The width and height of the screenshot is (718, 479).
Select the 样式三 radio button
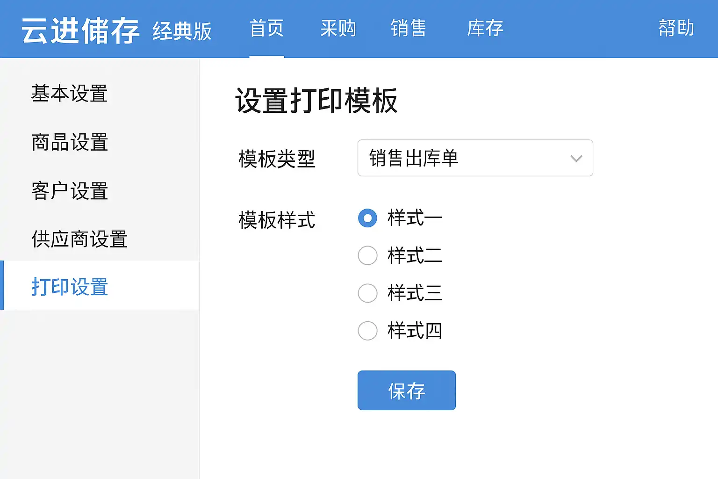coord(367,293)
